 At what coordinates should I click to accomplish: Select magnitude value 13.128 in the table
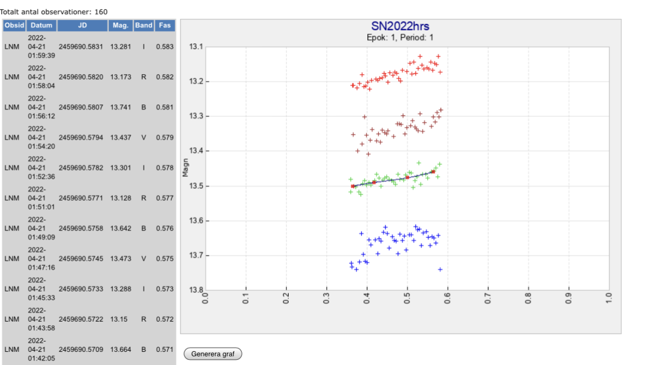(120, 198)
